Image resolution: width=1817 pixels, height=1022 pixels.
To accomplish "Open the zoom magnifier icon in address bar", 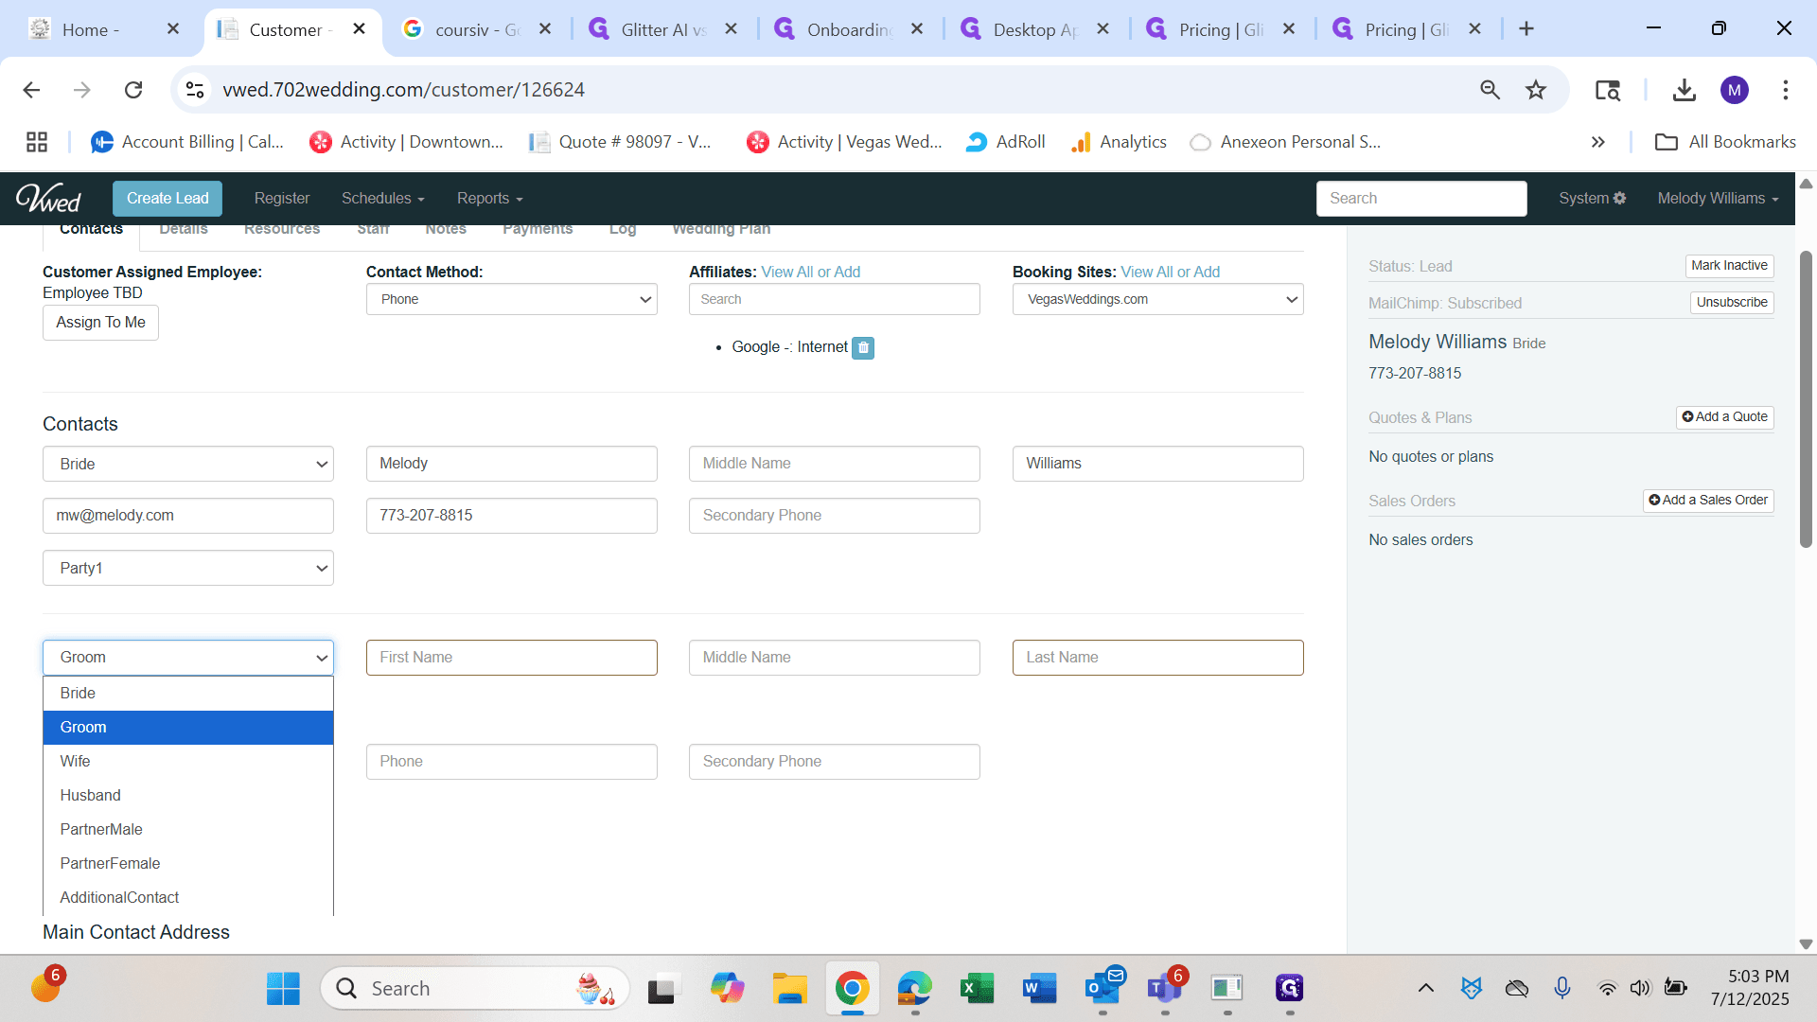I will point(1491,90).
